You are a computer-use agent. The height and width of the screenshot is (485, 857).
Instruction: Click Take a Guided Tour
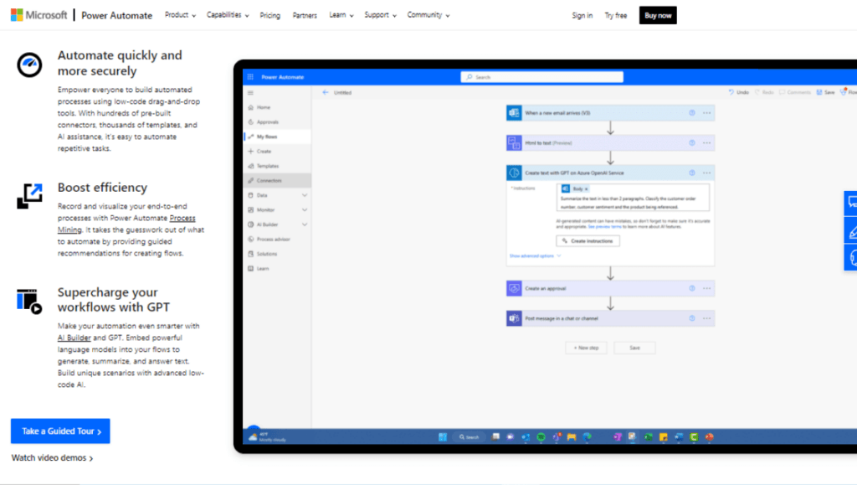(59, 431)
